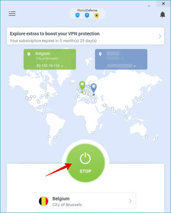Open the MonoDefense shield icon with letter P
The width and height of the screenshot is (171, 213).
[87, 15]
